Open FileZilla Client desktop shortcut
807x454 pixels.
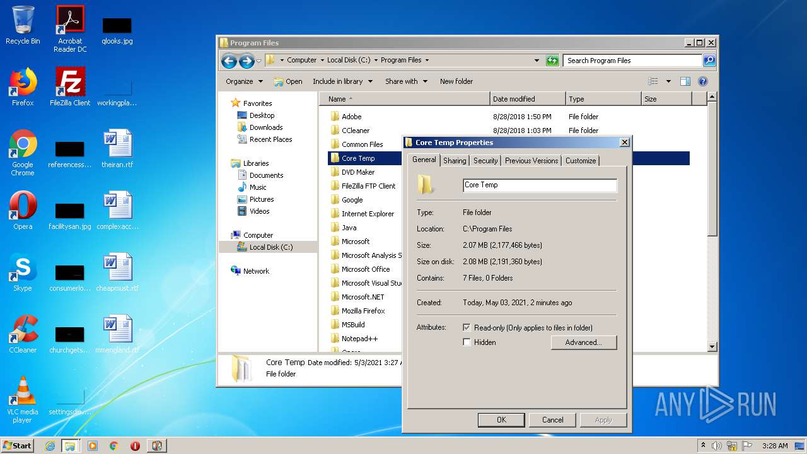(70, 87)
